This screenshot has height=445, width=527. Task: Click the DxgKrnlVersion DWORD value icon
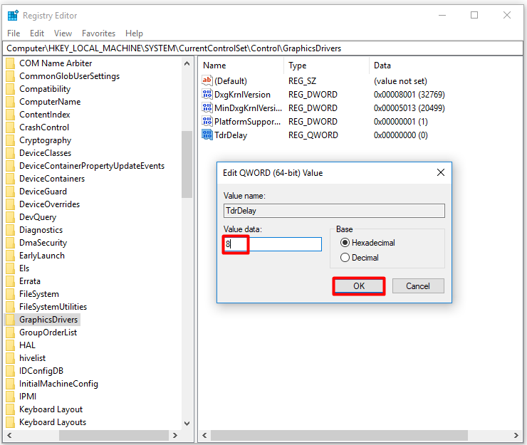coord(207,94)
